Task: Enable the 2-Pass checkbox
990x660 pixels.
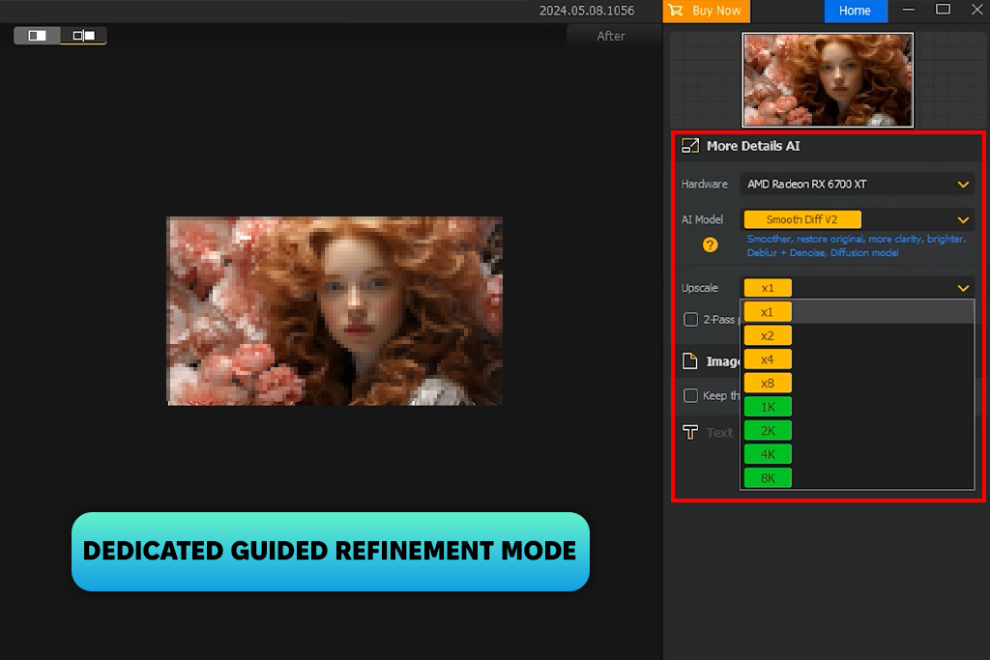Action: click(691, 319)
